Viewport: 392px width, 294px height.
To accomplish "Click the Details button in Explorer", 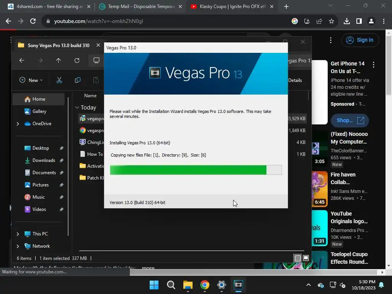I will click(x=295, y=80).
